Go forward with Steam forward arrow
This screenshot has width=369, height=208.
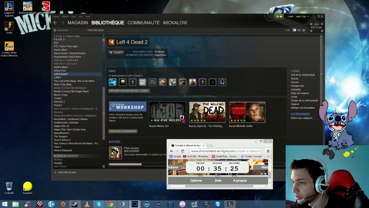(62, 23)
